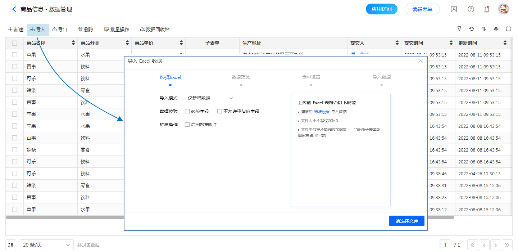Open 数据回收站 recycle bin
This screenshot has height=252, width=518.
click(154, 30)
